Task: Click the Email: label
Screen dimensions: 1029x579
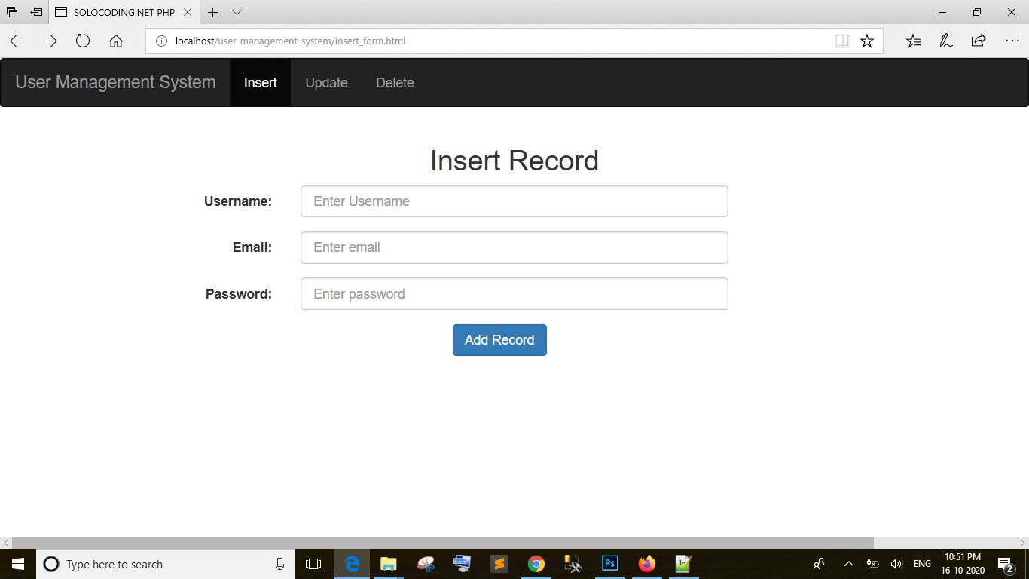Action: tap(252, 247)
